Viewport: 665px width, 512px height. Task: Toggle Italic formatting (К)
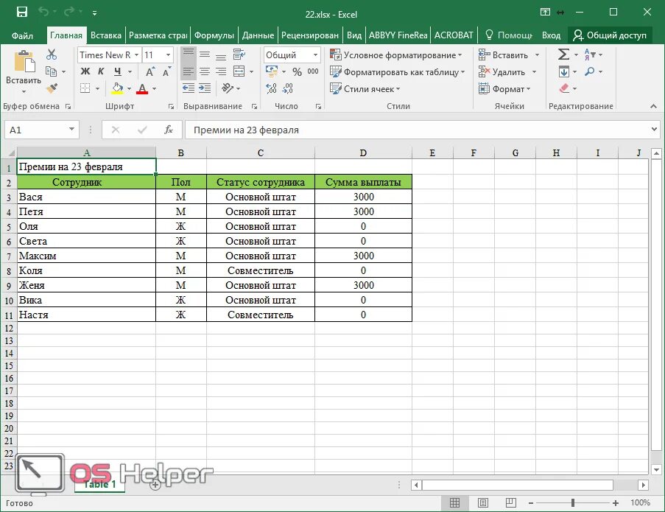[x=101, y=71]
